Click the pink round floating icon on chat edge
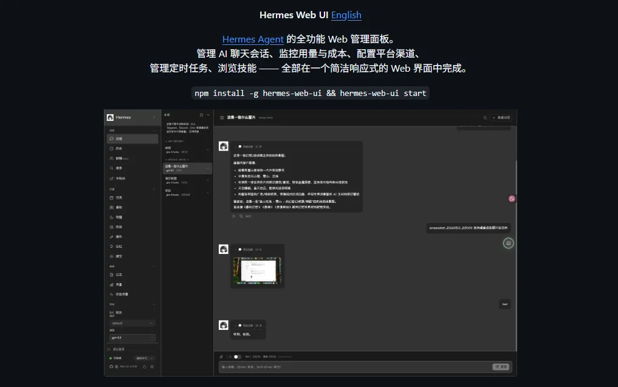The image size is (618, 387). 512,199
